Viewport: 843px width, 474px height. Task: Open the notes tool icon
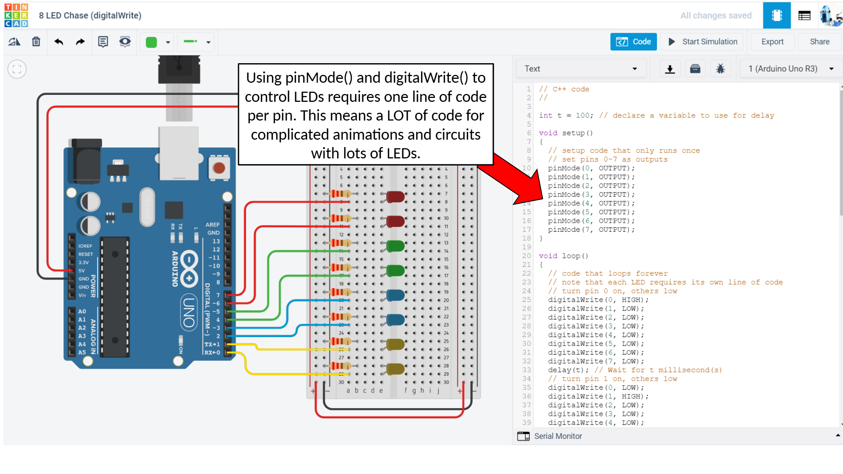pyautogui.click(x=103, y=42)
